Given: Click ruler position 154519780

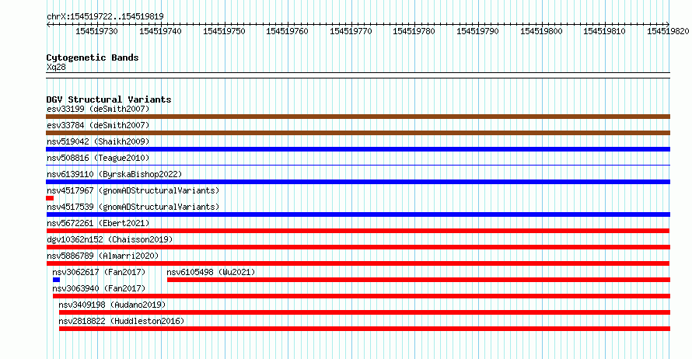Looking at the screenshot, I should tap(414, 31).
